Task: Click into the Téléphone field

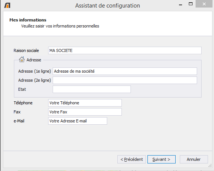Action: pyautogui.click(x=85, y=103)
